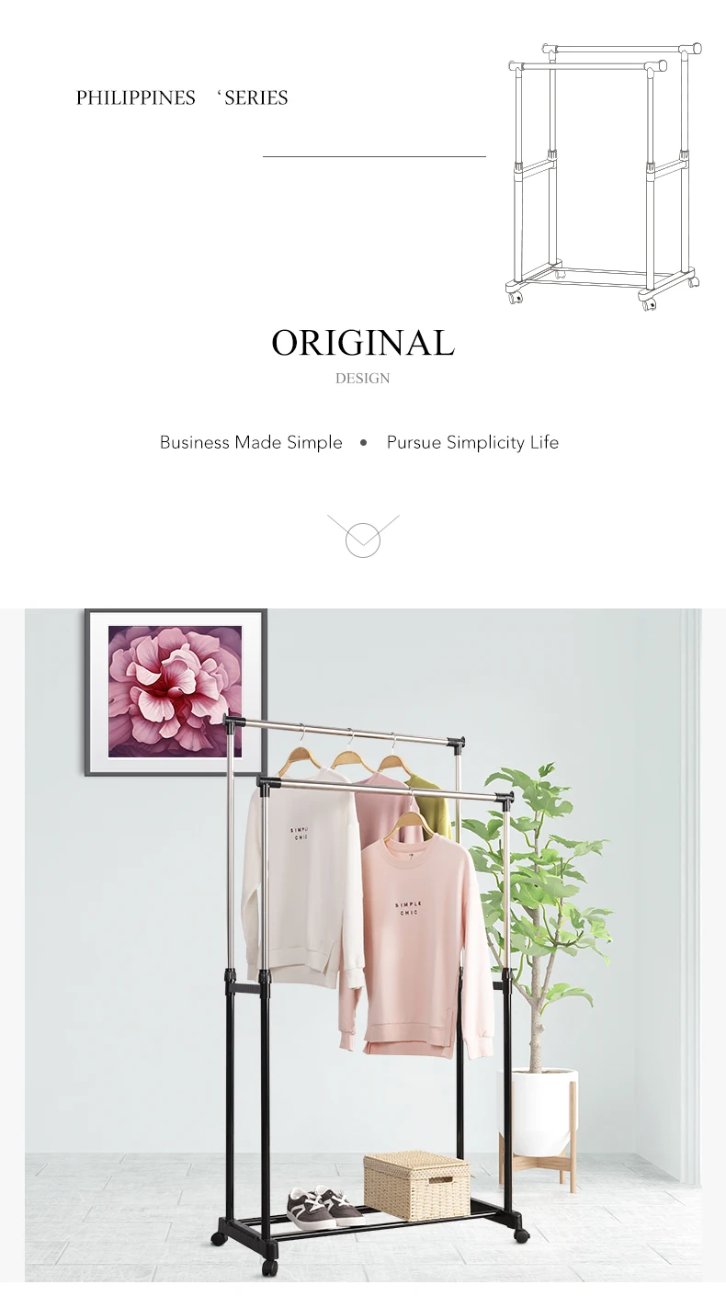Click the bullet dot between taglines
The image size is (726, 1296).
point(363,442)
